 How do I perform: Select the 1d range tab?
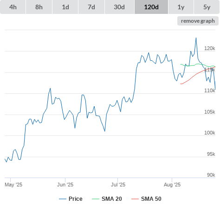click(x=65, y=7)
